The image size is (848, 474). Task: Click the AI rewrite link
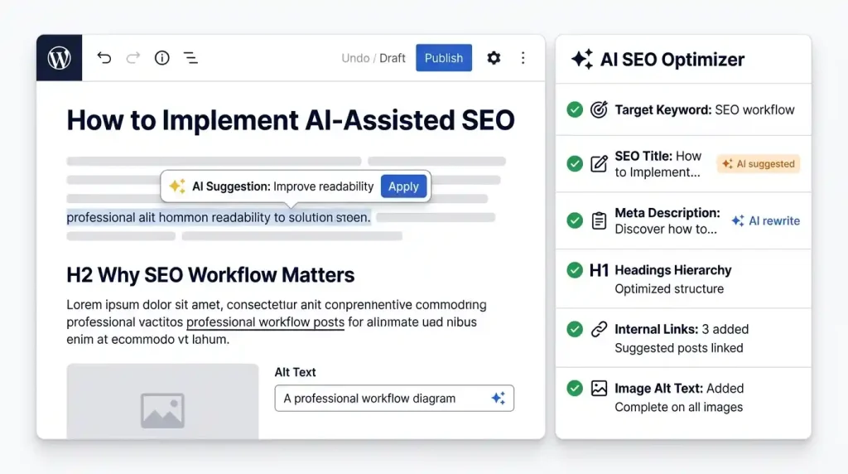(766, 220)
